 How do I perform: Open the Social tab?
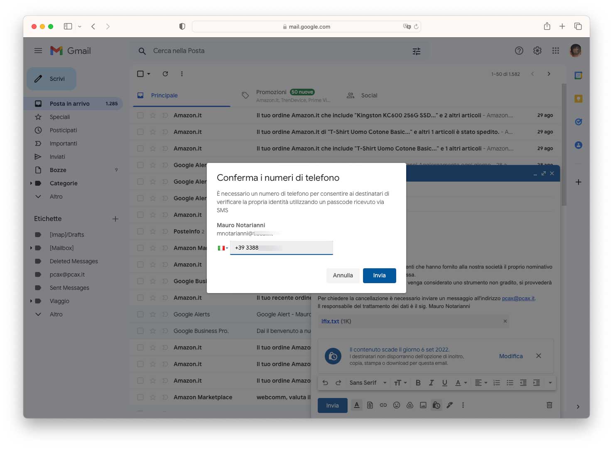pos(369,95)
